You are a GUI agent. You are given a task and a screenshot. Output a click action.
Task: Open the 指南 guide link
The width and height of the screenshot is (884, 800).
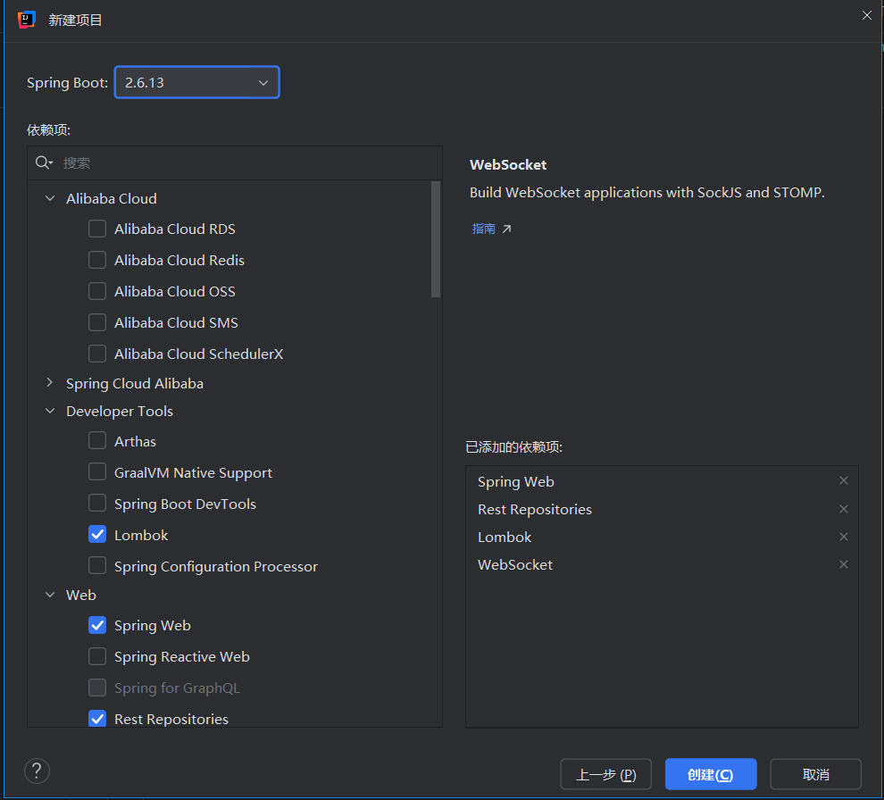tap(483, 229)
